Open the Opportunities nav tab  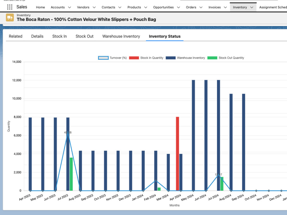pos(164,7)
